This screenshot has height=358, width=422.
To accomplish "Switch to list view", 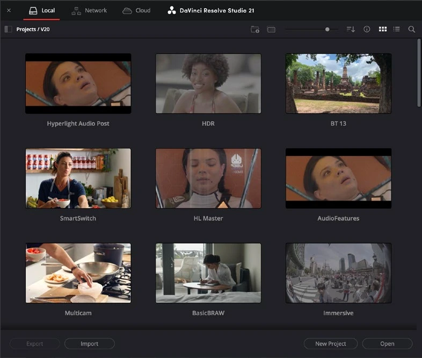I will (396, 29).
